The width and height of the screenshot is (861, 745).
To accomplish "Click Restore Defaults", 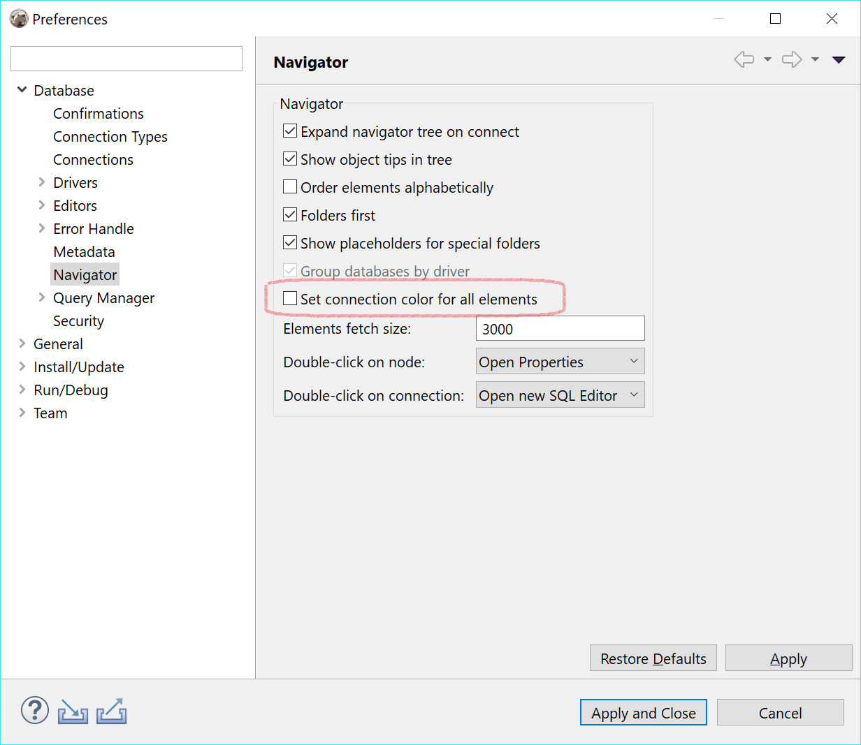I will [653, 658].
